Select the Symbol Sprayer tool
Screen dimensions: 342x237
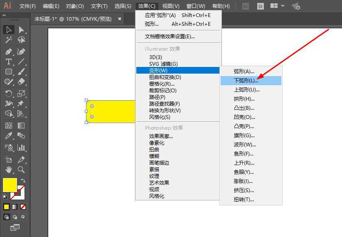pyautogui.click(x=9, y=148)
